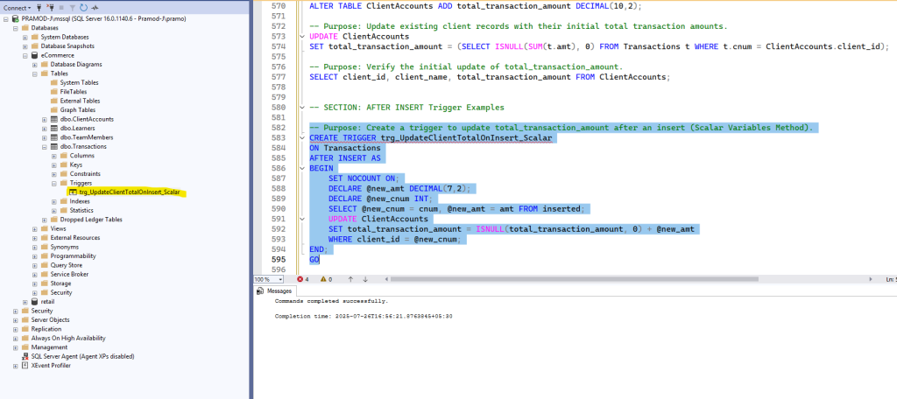Viewport: 897px width, 399px height.
Task: Click the Triggers folder icon
Action: 63,184
